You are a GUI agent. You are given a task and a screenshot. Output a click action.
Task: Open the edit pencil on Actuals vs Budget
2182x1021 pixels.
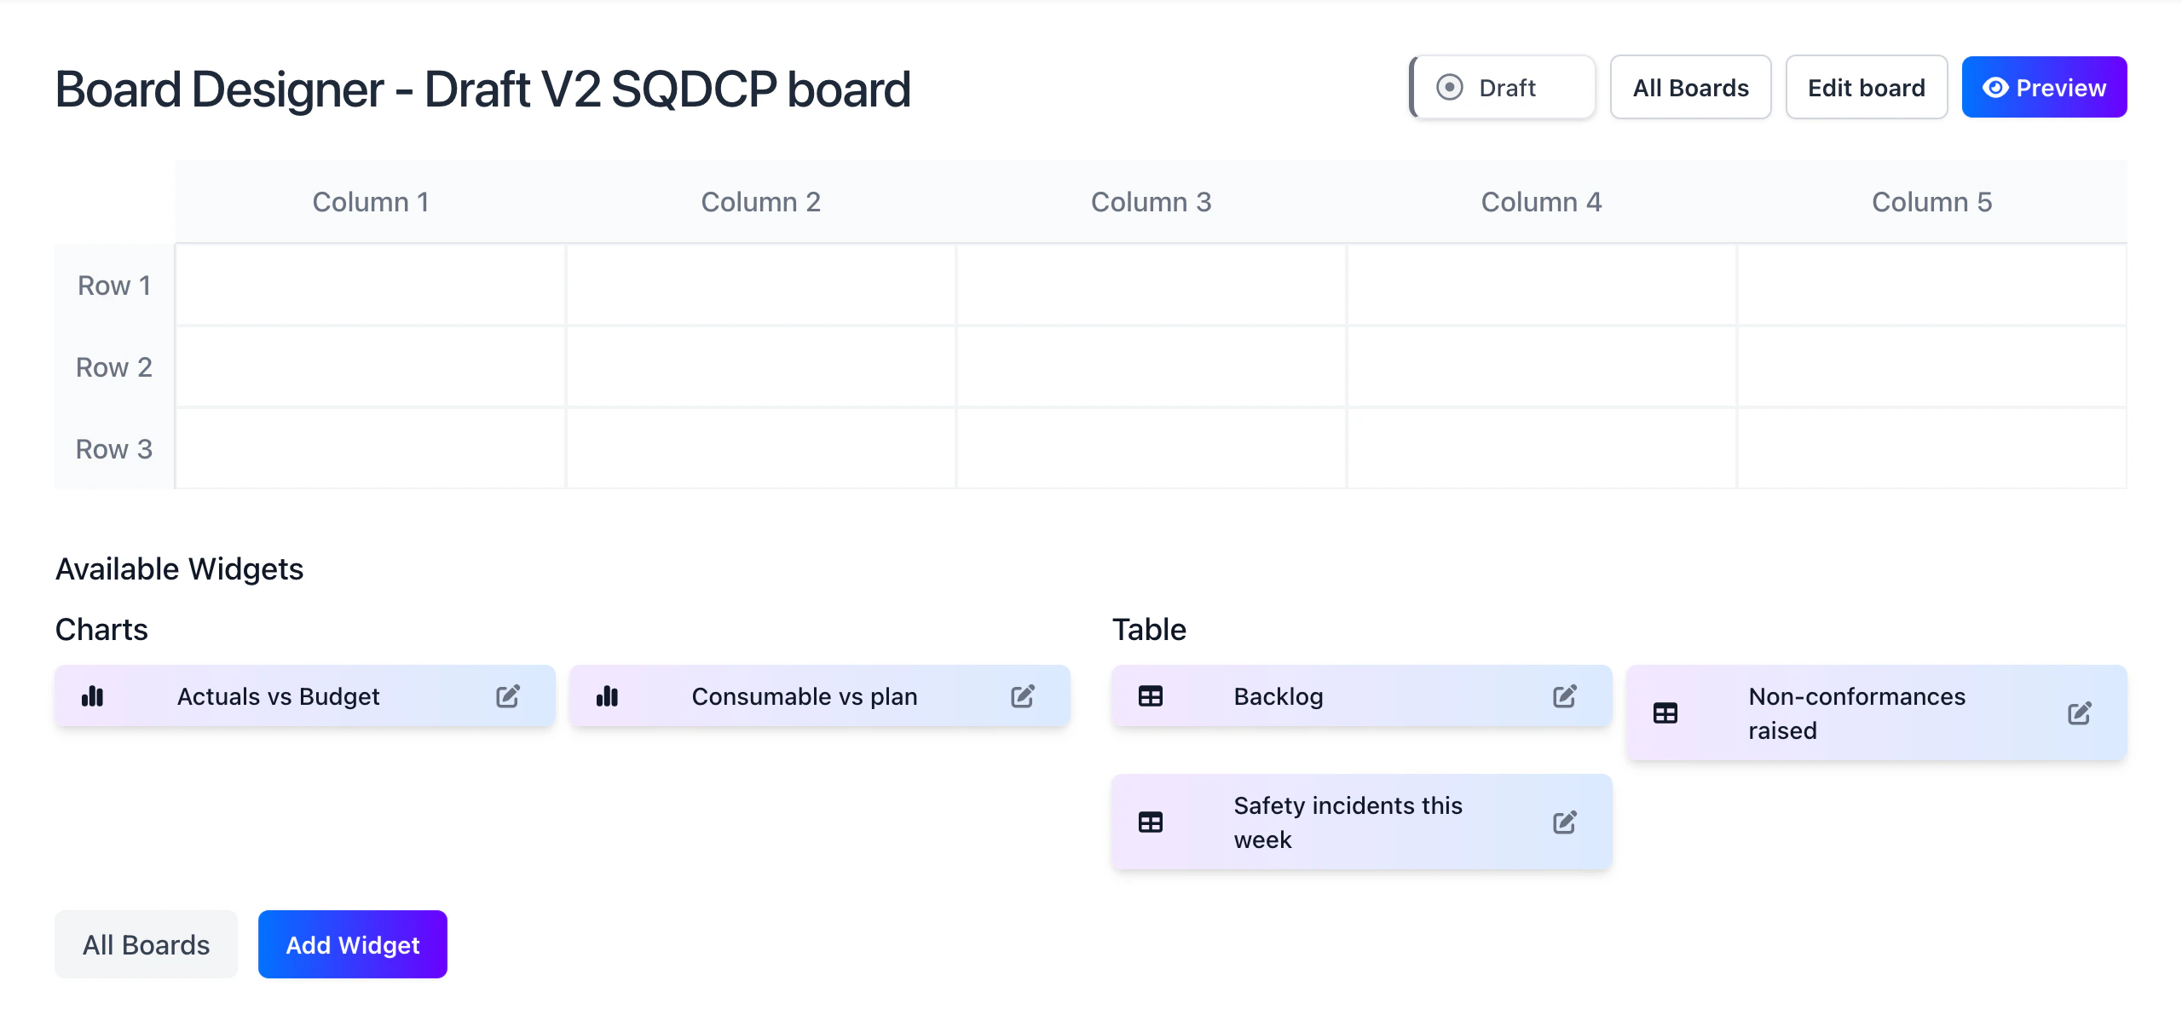tap(508, 696)
